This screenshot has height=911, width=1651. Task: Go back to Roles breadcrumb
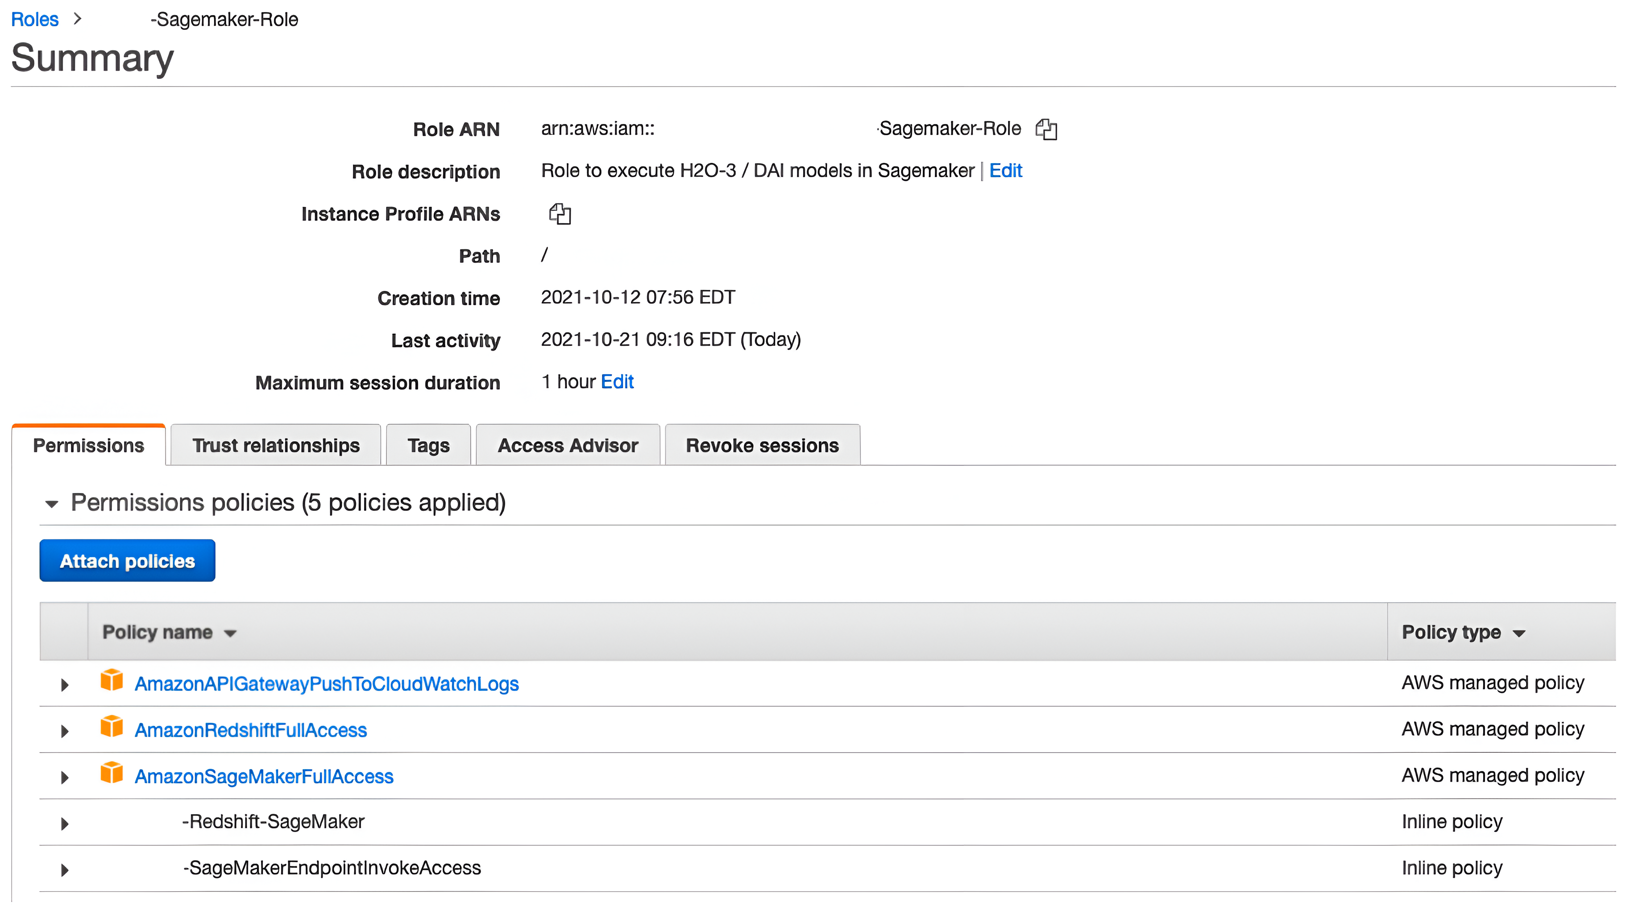pyautogui.click(x=35, y=19)
